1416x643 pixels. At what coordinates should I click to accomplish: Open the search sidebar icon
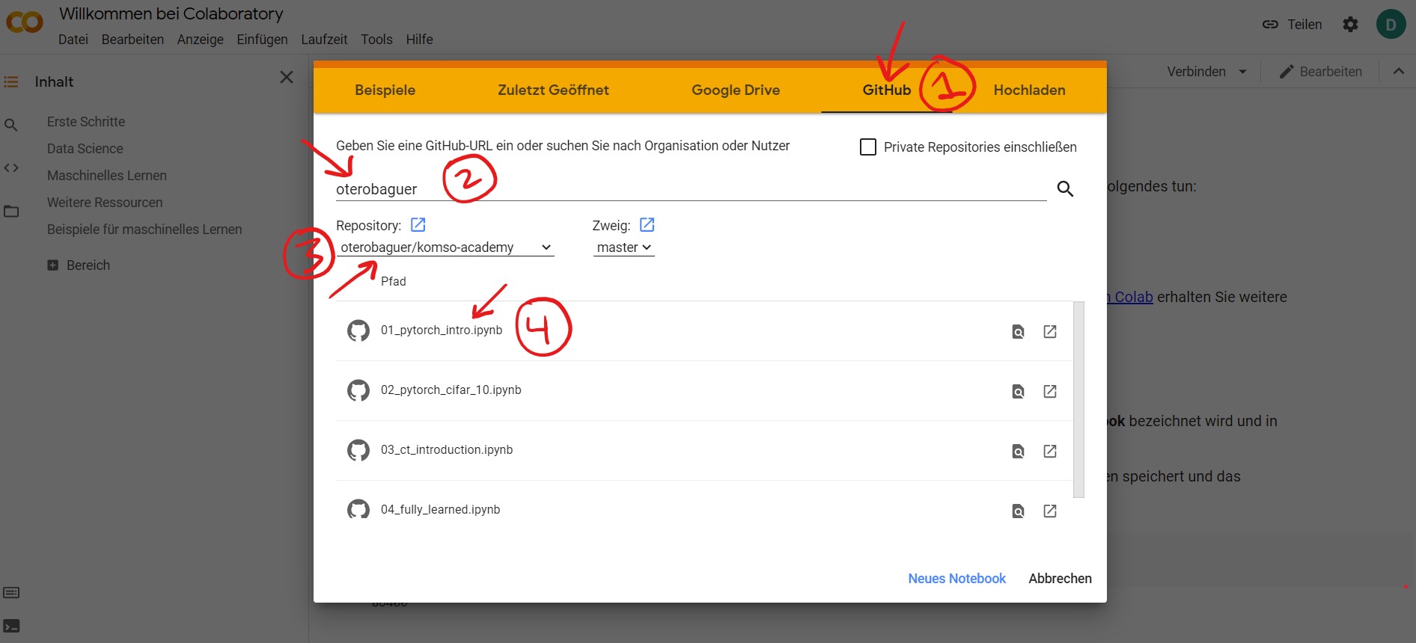point(11,125)
